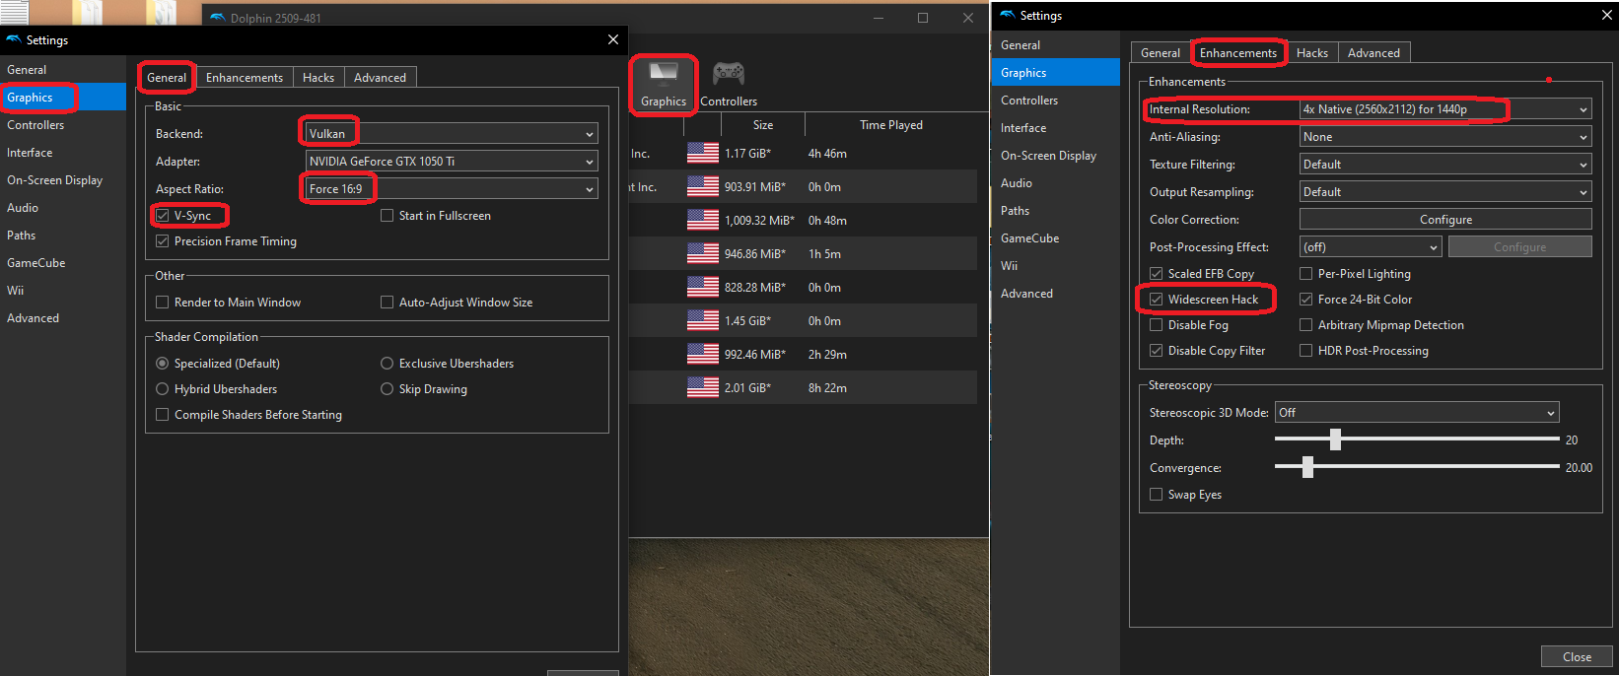The height and width of the screenshot is (676, 1619).
Task: Click Configure button for Color Correction
Action: [x=1445, y=220]
